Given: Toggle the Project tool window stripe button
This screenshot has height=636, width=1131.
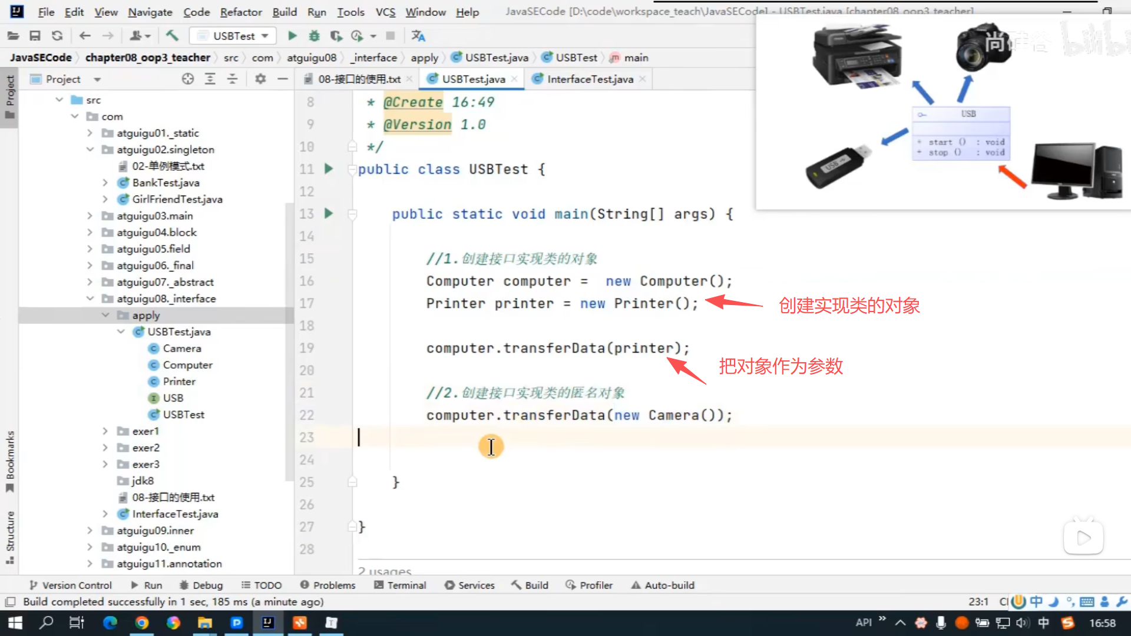Looking at the screenshot, I should pyautogui.click(x=10, y=96).
